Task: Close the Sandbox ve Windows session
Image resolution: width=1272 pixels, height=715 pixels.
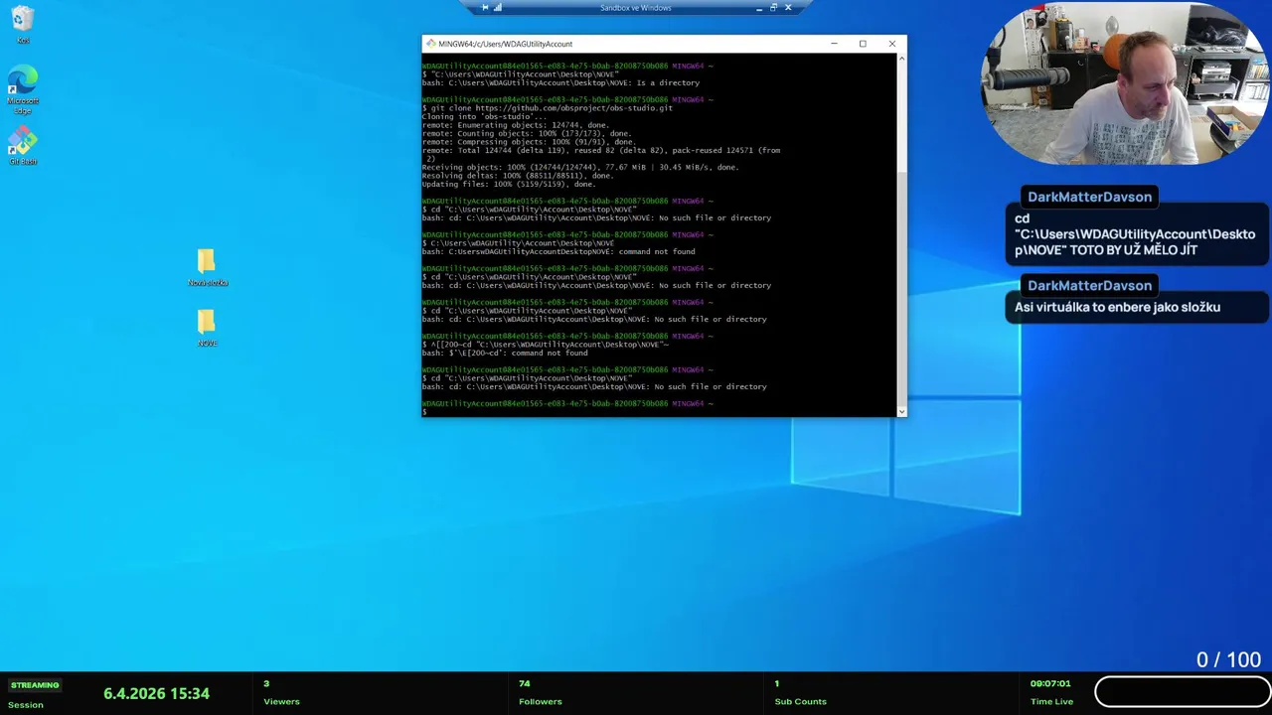Action: (x=788, y=8)
